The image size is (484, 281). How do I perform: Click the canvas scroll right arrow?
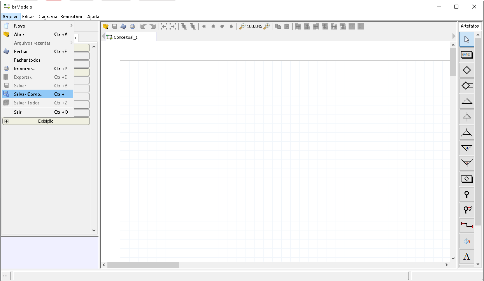pos(447,265)
